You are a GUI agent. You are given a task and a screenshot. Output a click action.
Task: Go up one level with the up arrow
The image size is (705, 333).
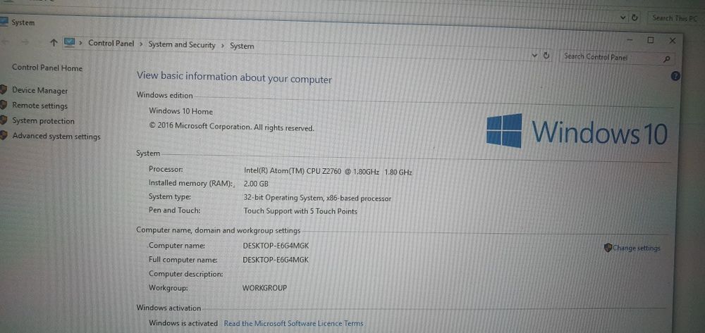pos(54,43)
